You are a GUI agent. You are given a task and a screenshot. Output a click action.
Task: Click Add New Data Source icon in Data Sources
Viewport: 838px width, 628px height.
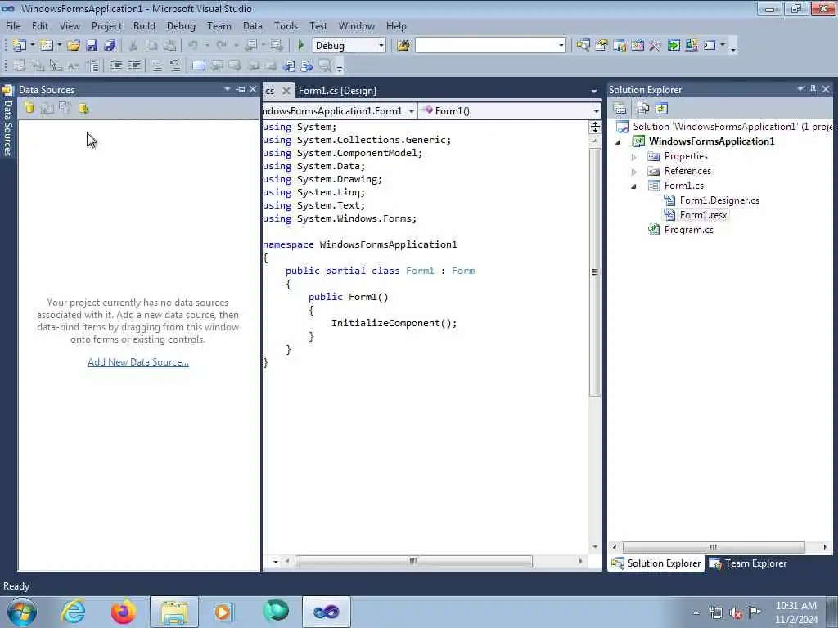29,109
